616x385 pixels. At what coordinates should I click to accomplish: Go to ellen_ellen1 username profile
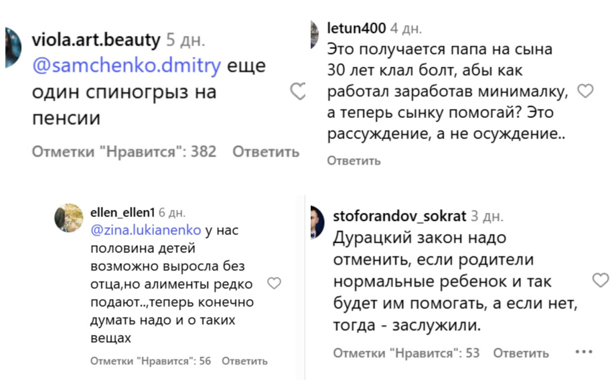122,212
